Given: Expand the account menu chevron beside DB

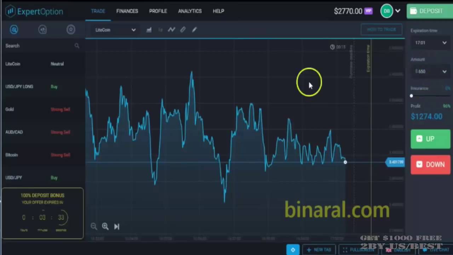Looking at the screenshot, I should pos(398,11).
